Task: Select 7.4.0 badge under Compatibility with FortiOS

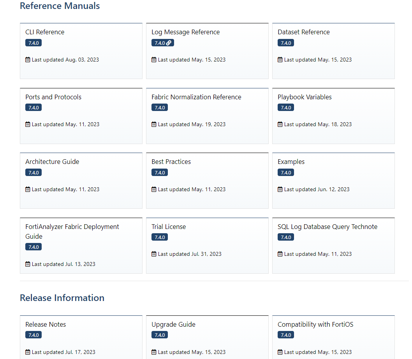Action: pyautogui.click(x=285, y=335)
